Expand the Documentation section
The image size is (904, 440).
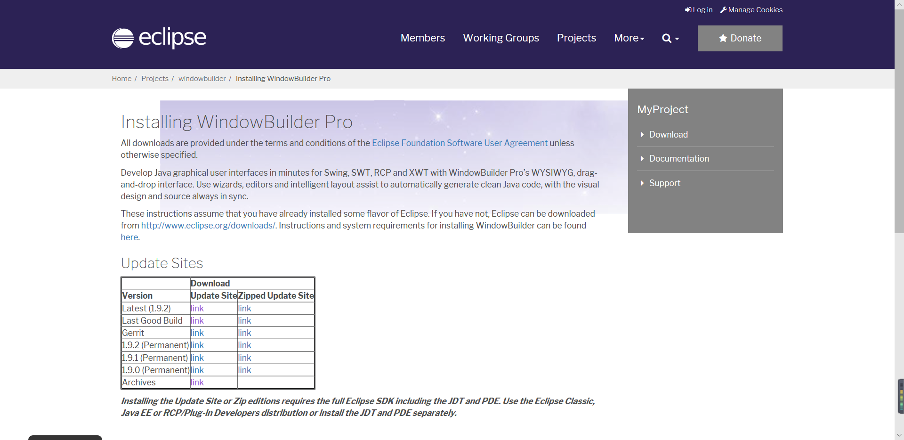pyautogui.click(x=679, y=158)
